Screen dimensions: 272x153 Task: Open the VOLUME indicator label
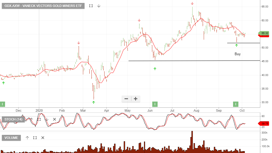[11, 138]
